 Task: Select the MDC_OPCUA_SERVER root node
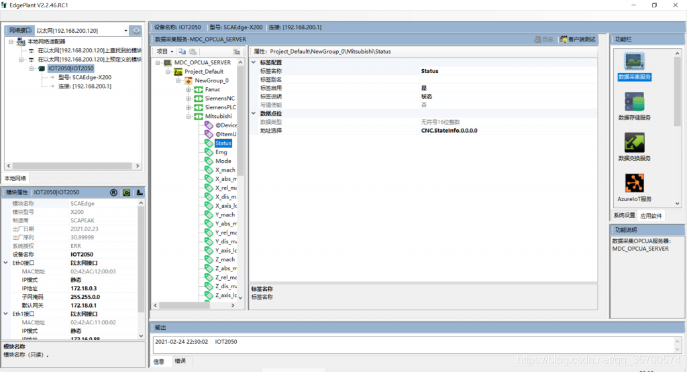(203, 62)
